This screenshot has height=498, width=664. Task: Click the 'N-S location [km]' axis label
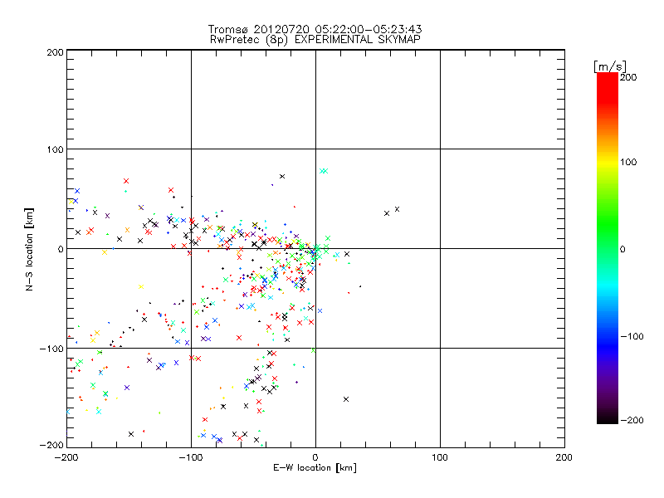(x=29, y=250)
